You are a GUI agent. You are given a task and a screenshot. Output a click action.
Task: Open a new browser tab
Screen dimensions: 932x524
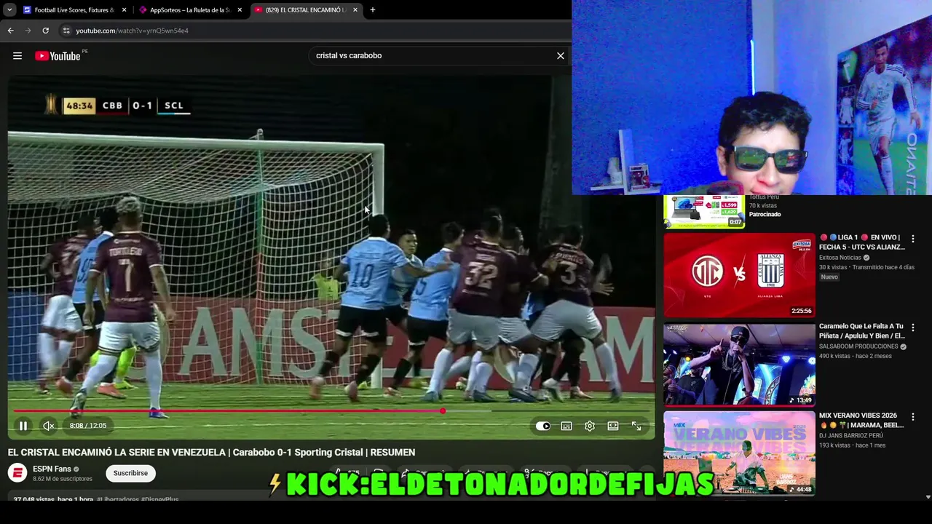(373, 10)
